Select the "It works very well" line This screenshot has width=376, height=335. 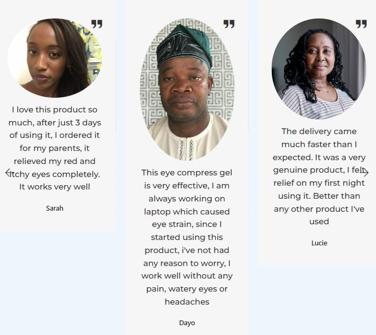tap(54, 187)
